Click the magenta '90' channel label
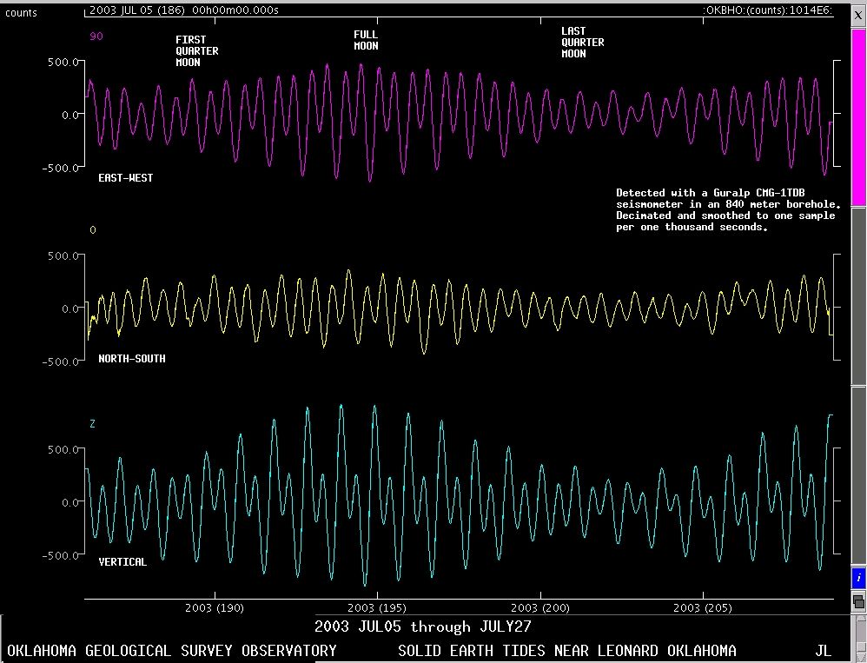The width and height of the screenshot is (867, 663). pos(96,37)
